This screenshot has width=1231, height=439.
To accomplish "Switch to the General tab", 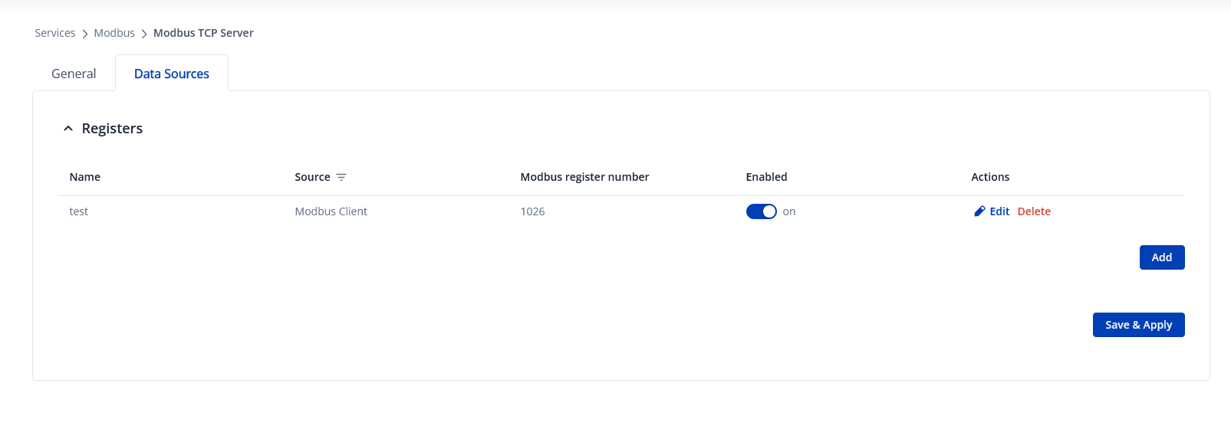I will (74, 74).
